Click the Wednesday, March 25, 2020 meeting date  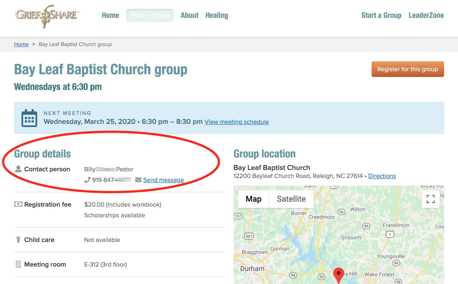pyautogui.click(x=89, y=122)
